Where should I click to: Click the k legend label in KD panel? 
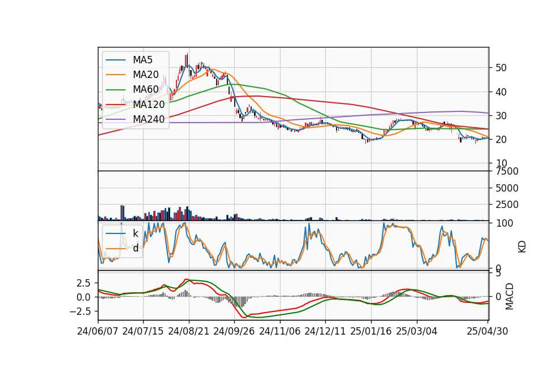(135, 233)
